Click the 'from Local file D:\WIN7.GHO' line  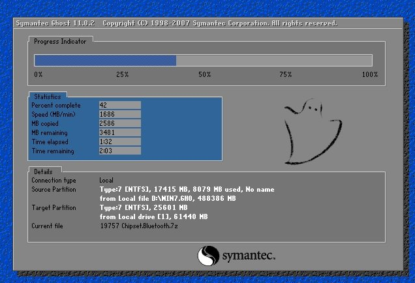pyautogui.click(x=168, y=198)
